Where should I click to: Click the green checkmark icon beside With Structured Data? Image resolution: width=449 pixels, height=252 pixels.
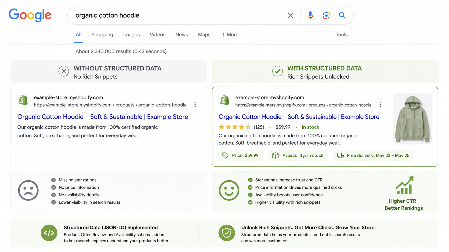click(277, 71)
